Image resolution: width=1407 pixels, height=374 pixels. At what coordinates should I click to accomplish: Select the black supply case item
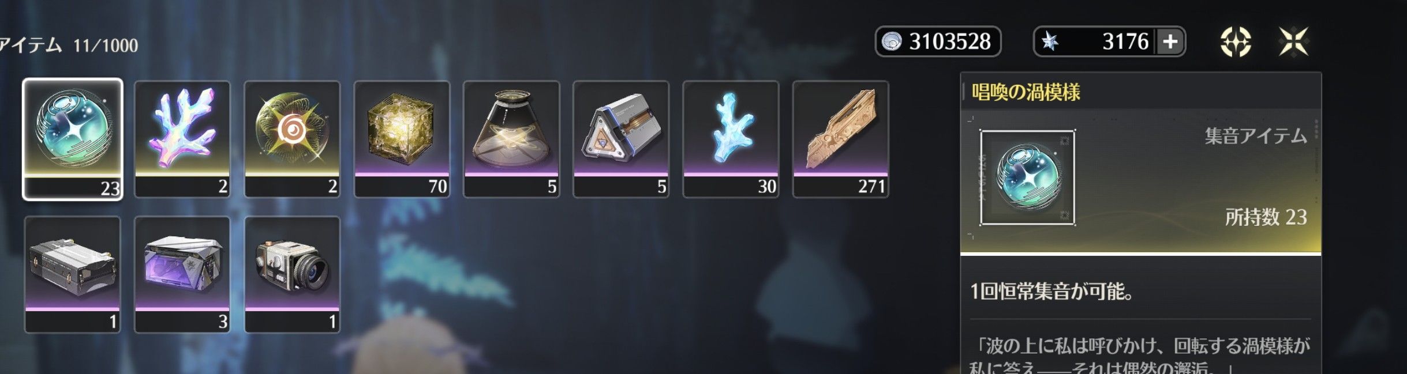(73, 275)
